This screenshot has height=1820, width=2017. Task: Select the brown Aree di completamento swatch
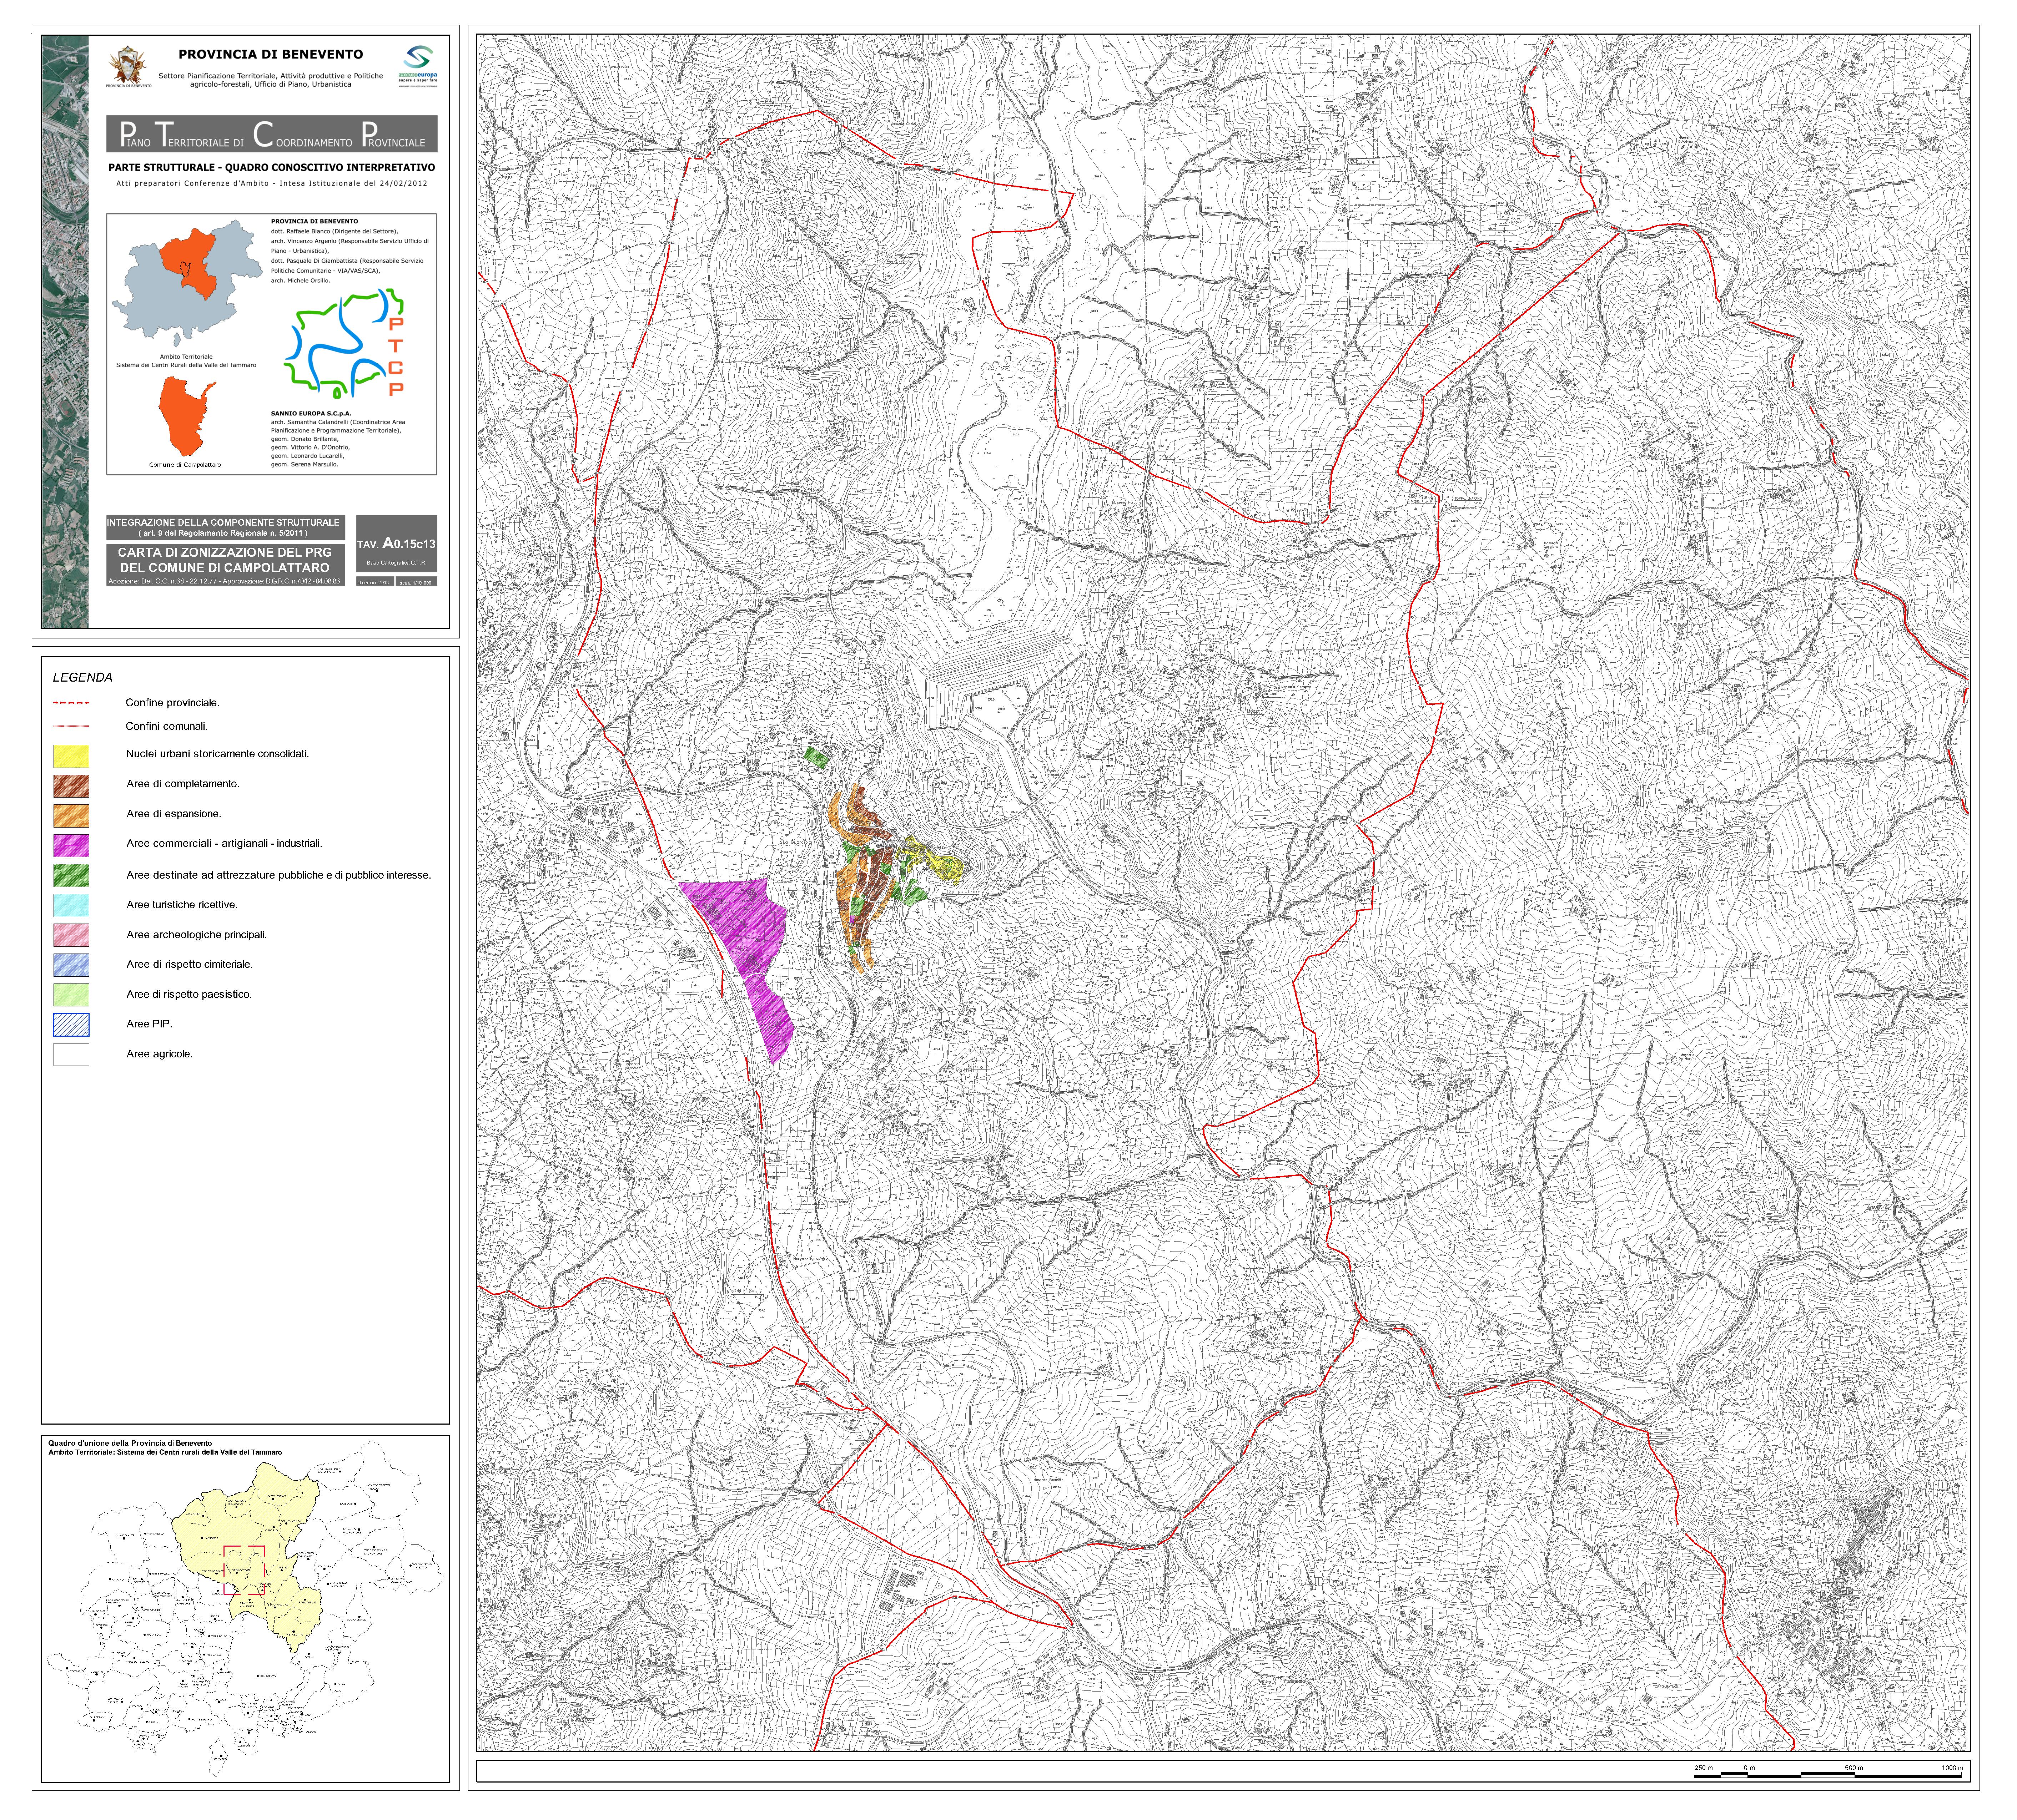click(71, 786)
